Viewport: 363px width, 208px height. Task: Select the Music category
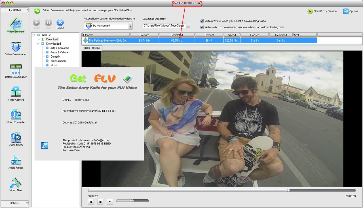click(x=54, y=65)
